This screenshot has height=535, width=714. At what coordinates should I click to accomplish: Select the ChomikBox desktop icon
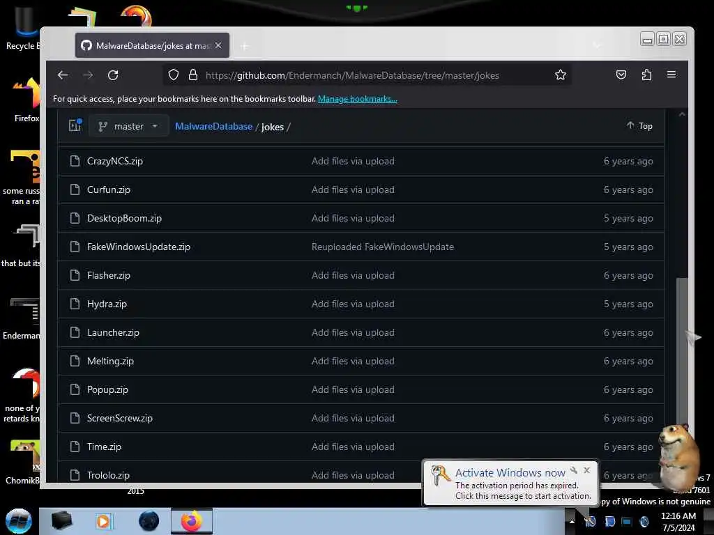[x=23, y=462]
